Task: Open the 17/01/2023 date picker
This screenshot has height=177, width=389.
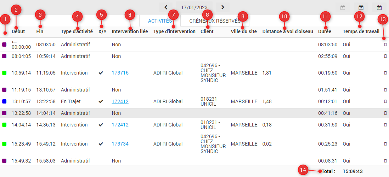Action: [x=194, y=7]
